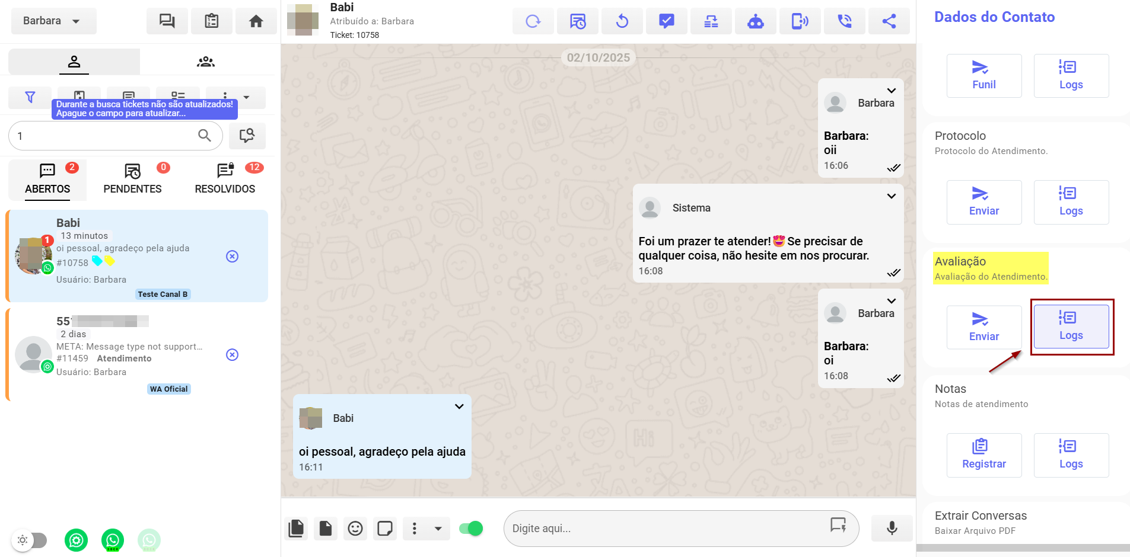Click the phone call icon in header
The image size is (1130, 557).
(844, 22)
